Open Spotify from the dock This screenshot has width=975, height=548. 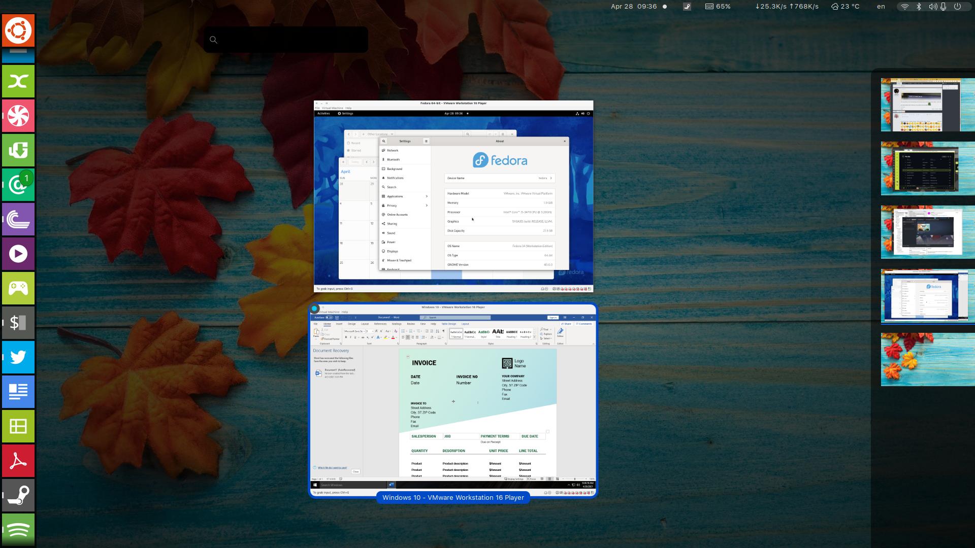point(18,530)
